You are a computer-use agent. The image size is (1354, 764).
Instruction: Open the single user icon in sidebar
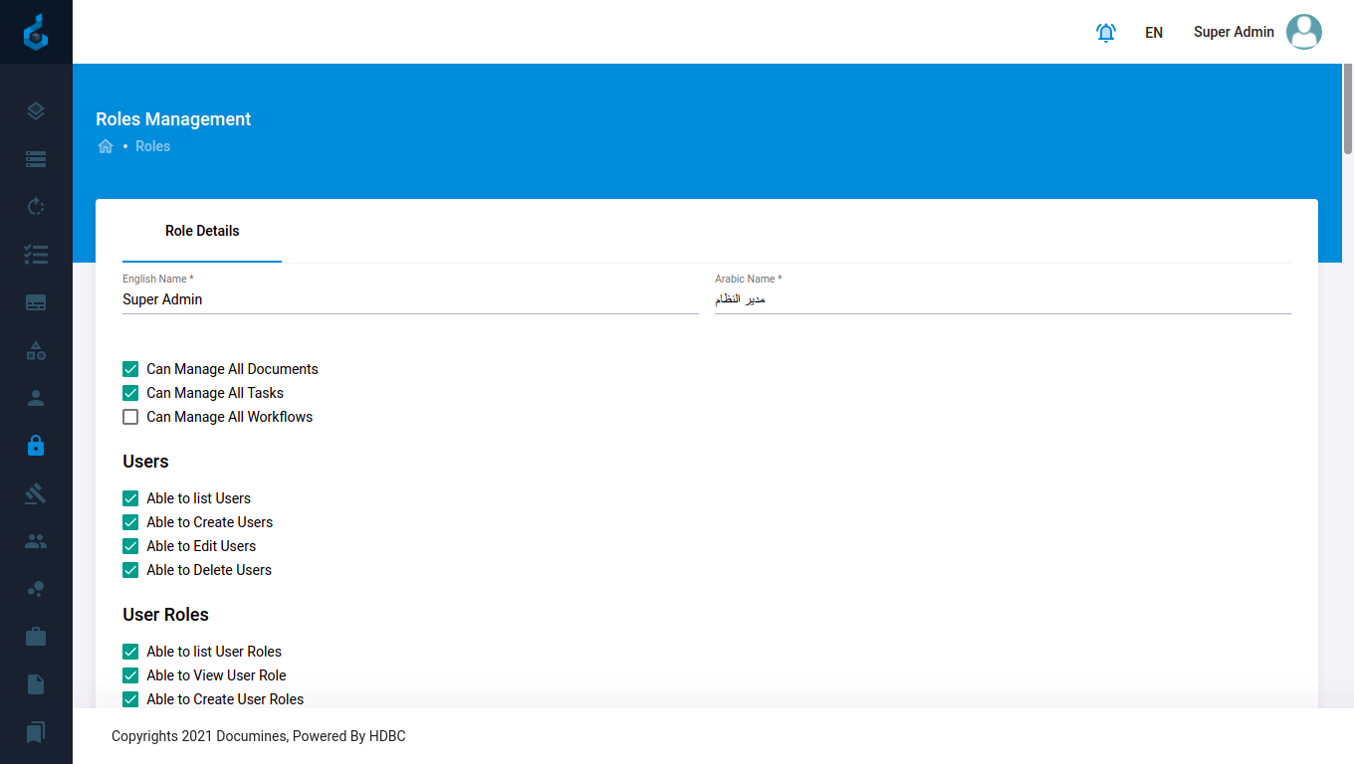click(36, 398)
